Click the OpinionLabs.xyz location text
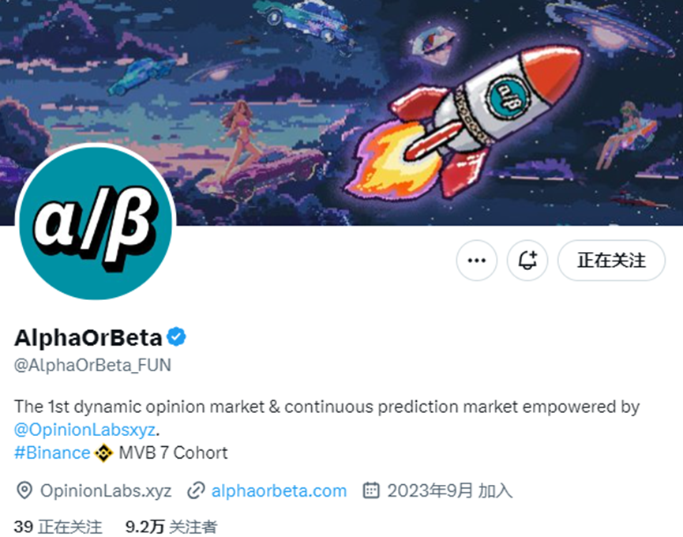The image size is (683, 537). click(106, 491)
